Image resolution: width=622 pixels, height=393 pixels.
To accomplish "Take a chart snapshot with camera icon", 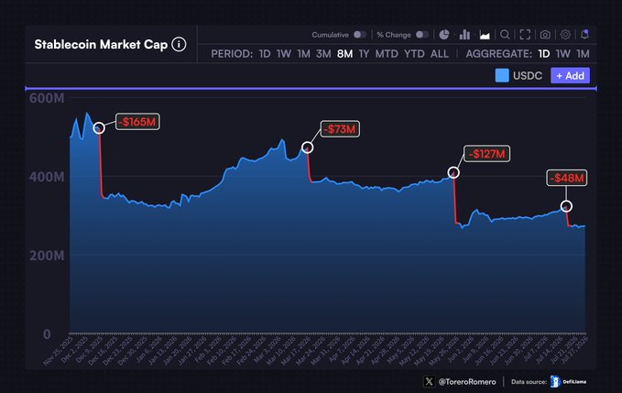I will click(x=545, y=35).
